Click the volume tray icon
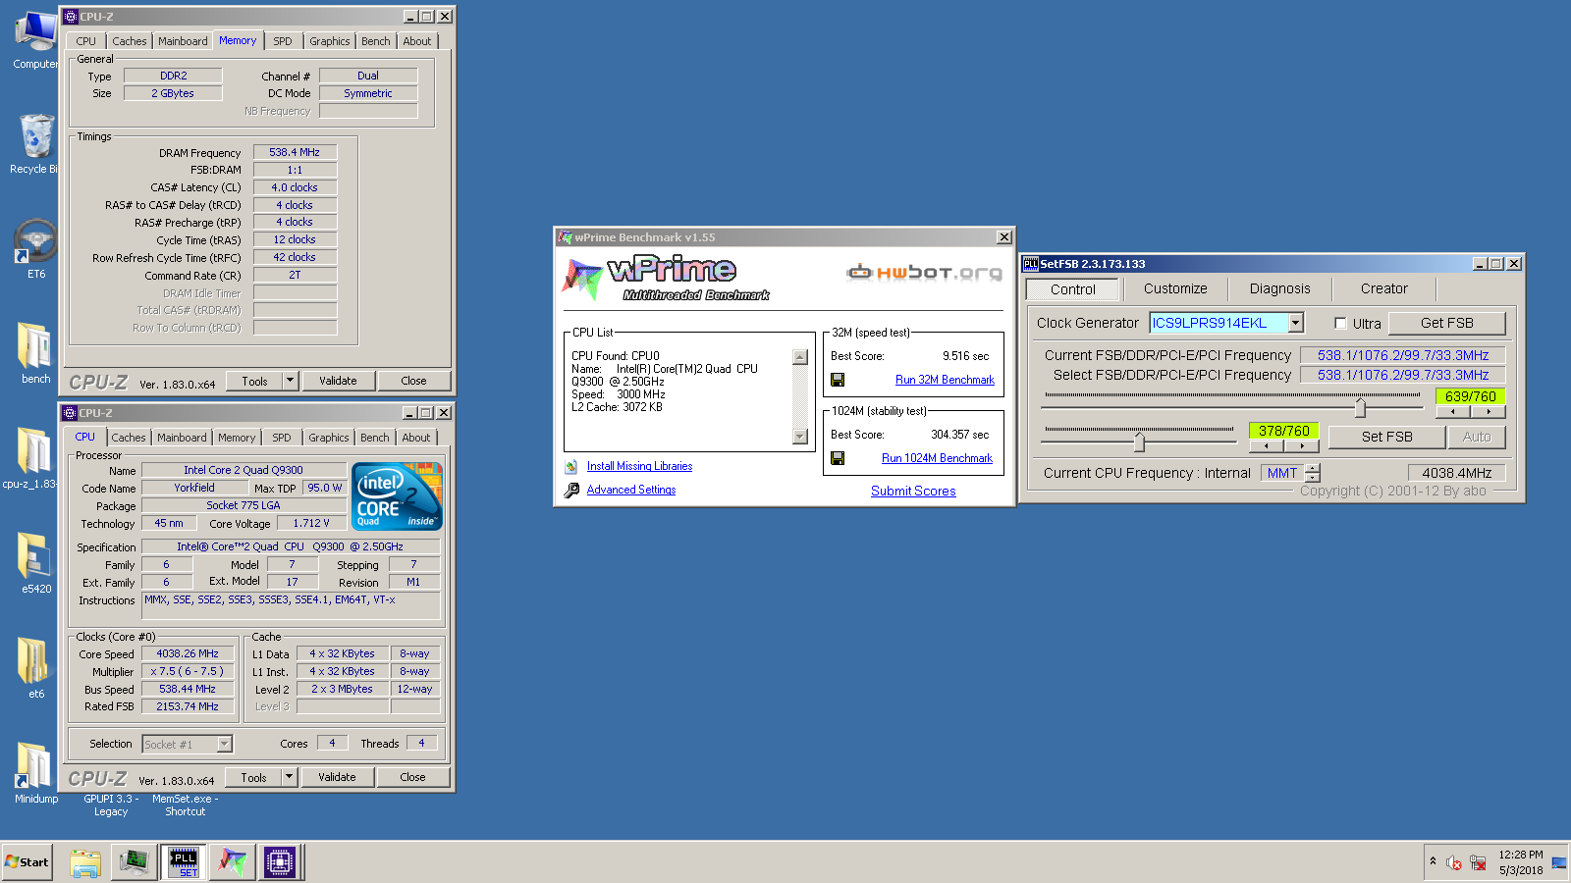Screen dimensions: 1571x883 click(x=1454, y=863)
